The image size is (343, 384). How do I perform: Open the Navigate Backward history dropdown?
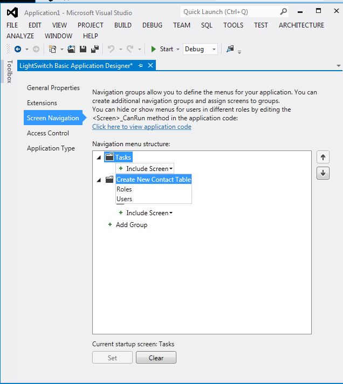(x=27, y=49)
